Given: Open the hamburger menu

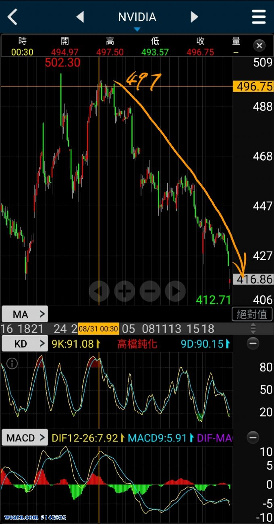Looking at the screenshot, I should (x=259, y=17).
